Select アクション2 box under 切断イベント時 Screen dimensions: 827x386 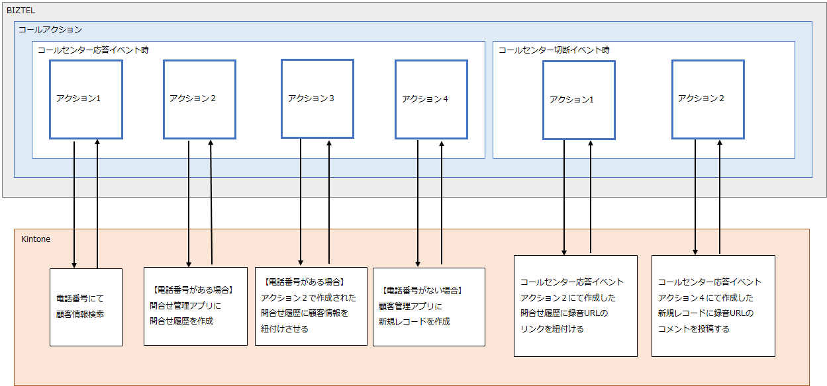pos(708,99)
